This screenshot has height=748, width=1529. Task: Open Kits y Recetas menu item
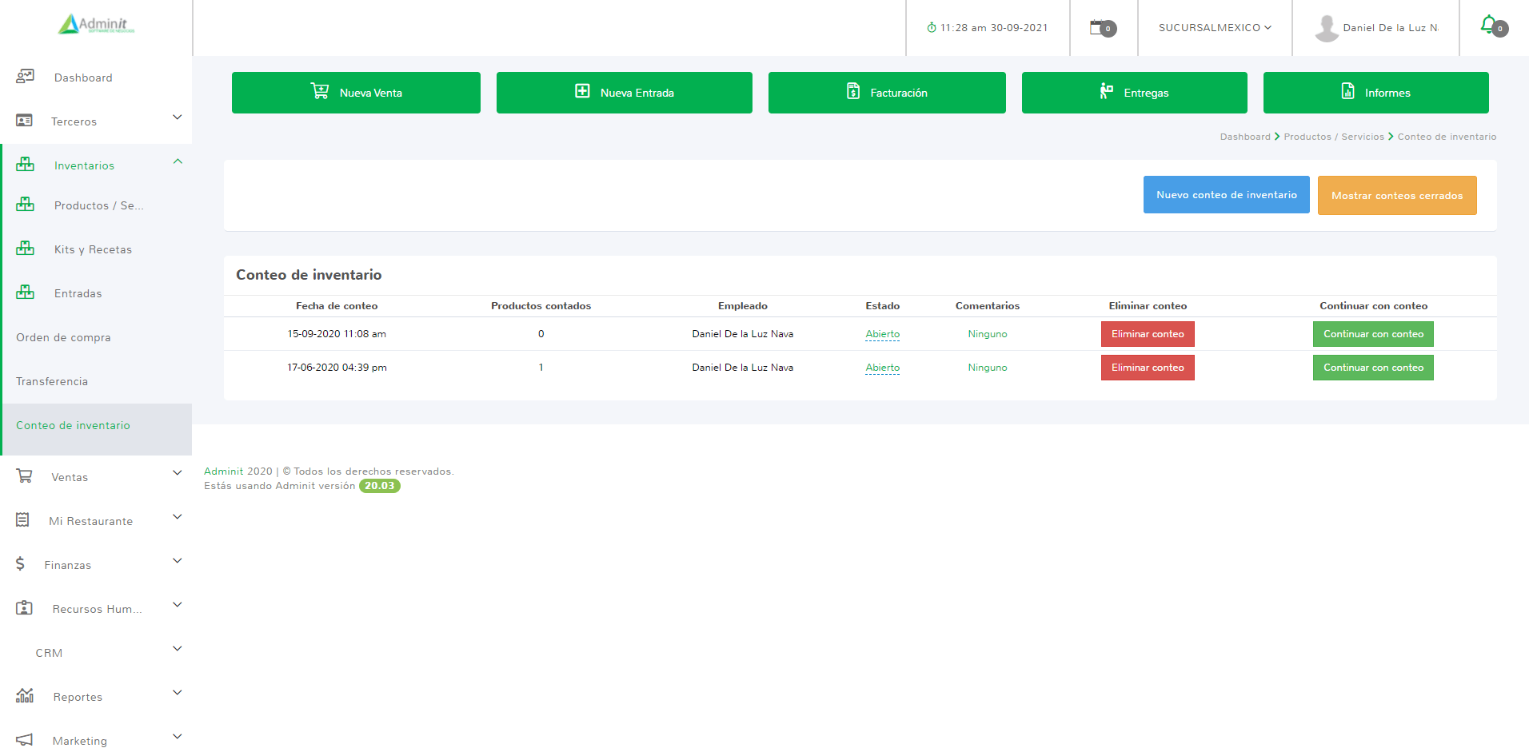click(x=93, y=249)
